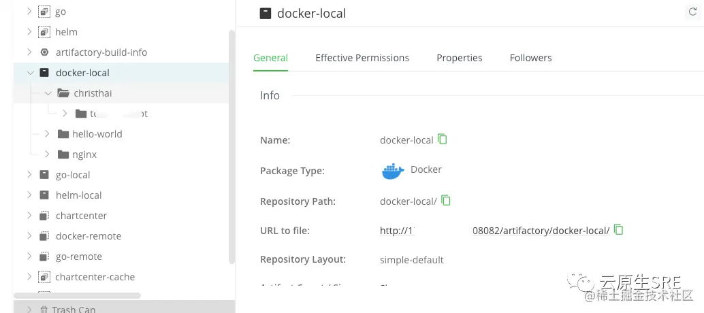Click the nginx folder icon
704x313 pixels.
pos(63,154)
